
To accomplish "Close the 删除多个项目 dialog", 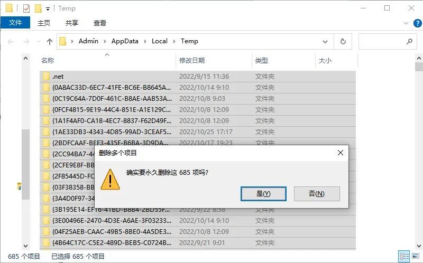I will coord(341,153).
